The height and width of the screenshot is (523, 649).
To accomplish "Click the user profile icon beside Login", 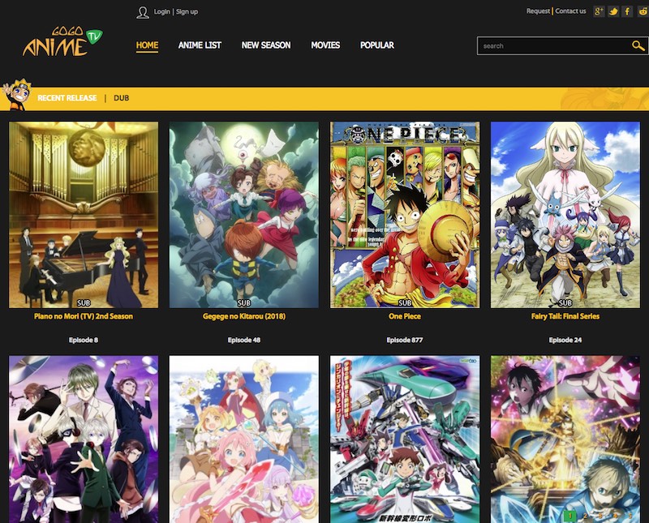I will (x=143, y=12).
